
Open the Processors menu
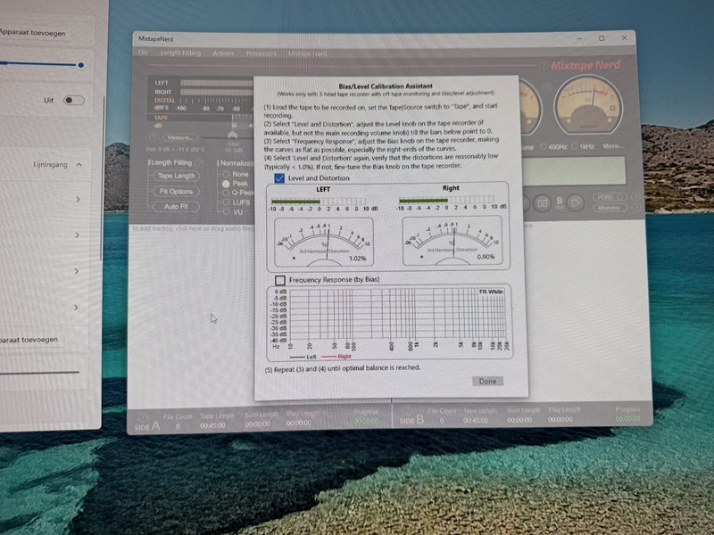261,53
